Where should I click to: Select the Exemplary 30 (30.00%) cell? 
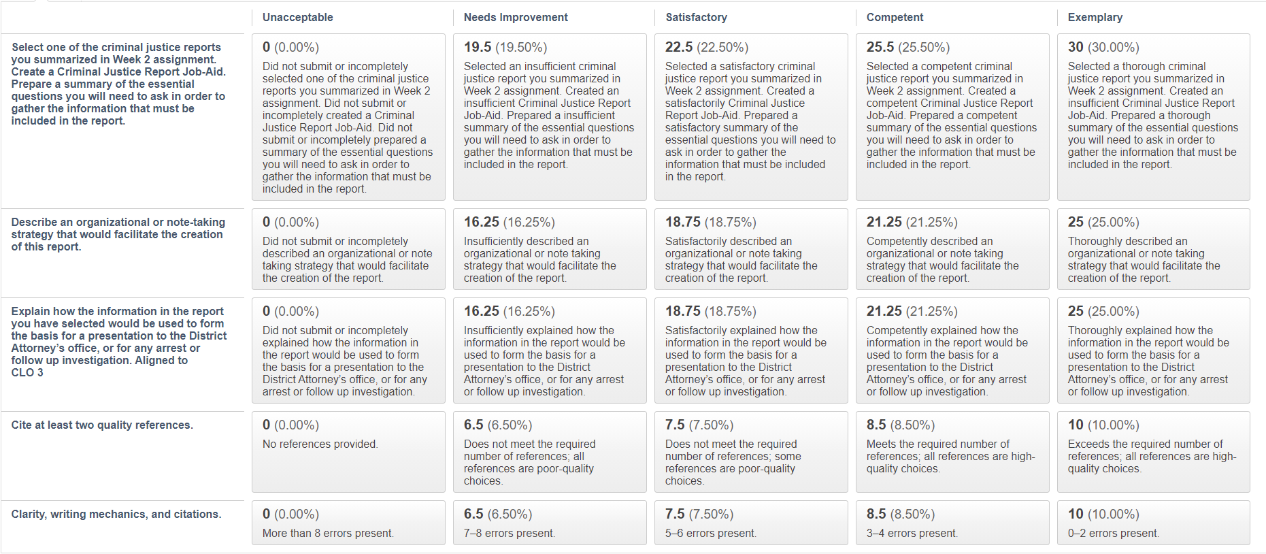point(1153,117)
